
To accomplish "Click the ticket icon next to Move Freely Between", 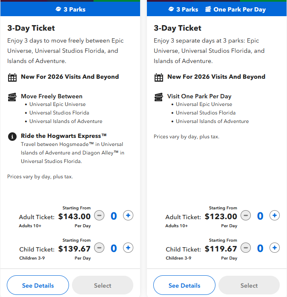I will pos(12,97).
